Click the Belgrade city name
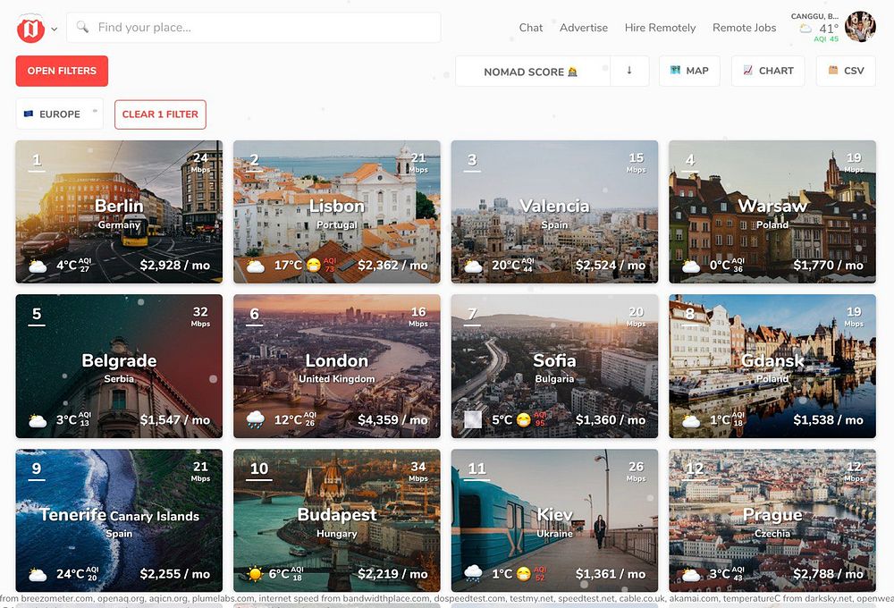 coord(119,360)
